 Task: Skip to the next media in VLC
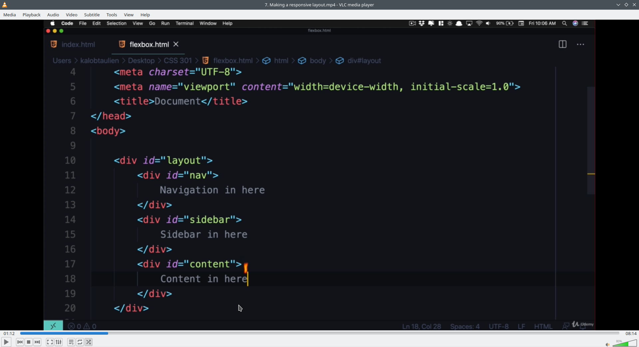coord(38,342)
